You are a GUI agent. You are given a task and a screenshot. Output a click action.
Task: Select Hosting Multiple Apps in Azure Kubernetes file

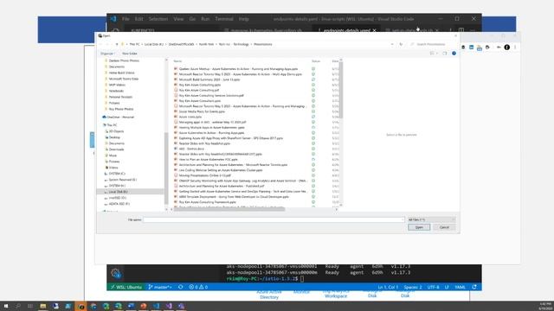[211, 128]
